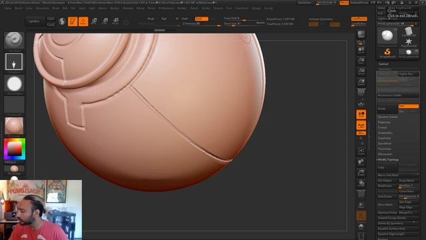Click the Scale transpose icon in top shelf

point(105,21)
